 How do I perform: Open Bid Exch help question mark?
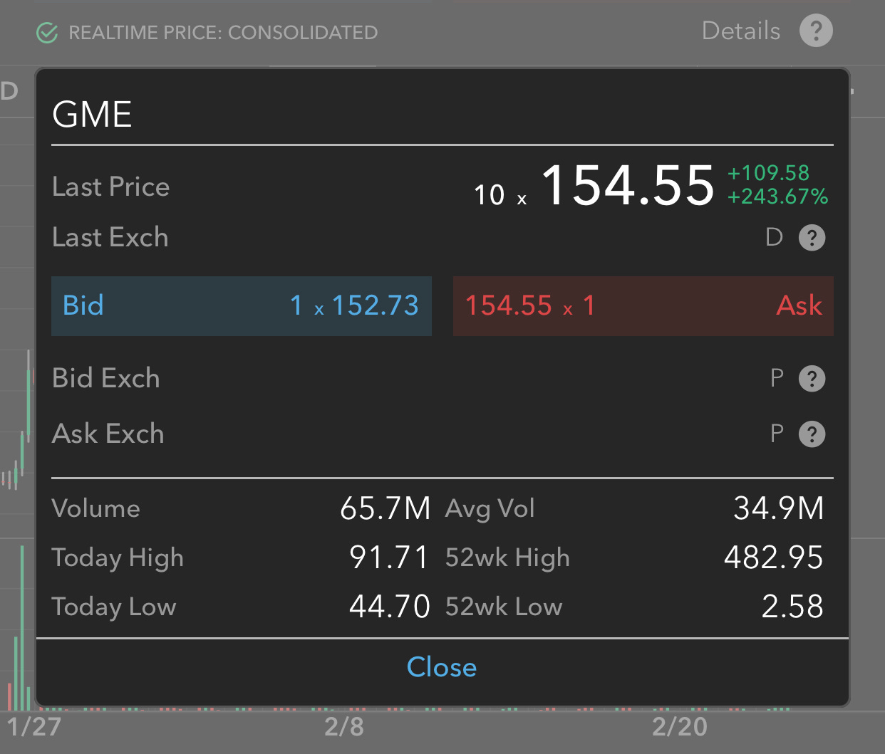812,378
